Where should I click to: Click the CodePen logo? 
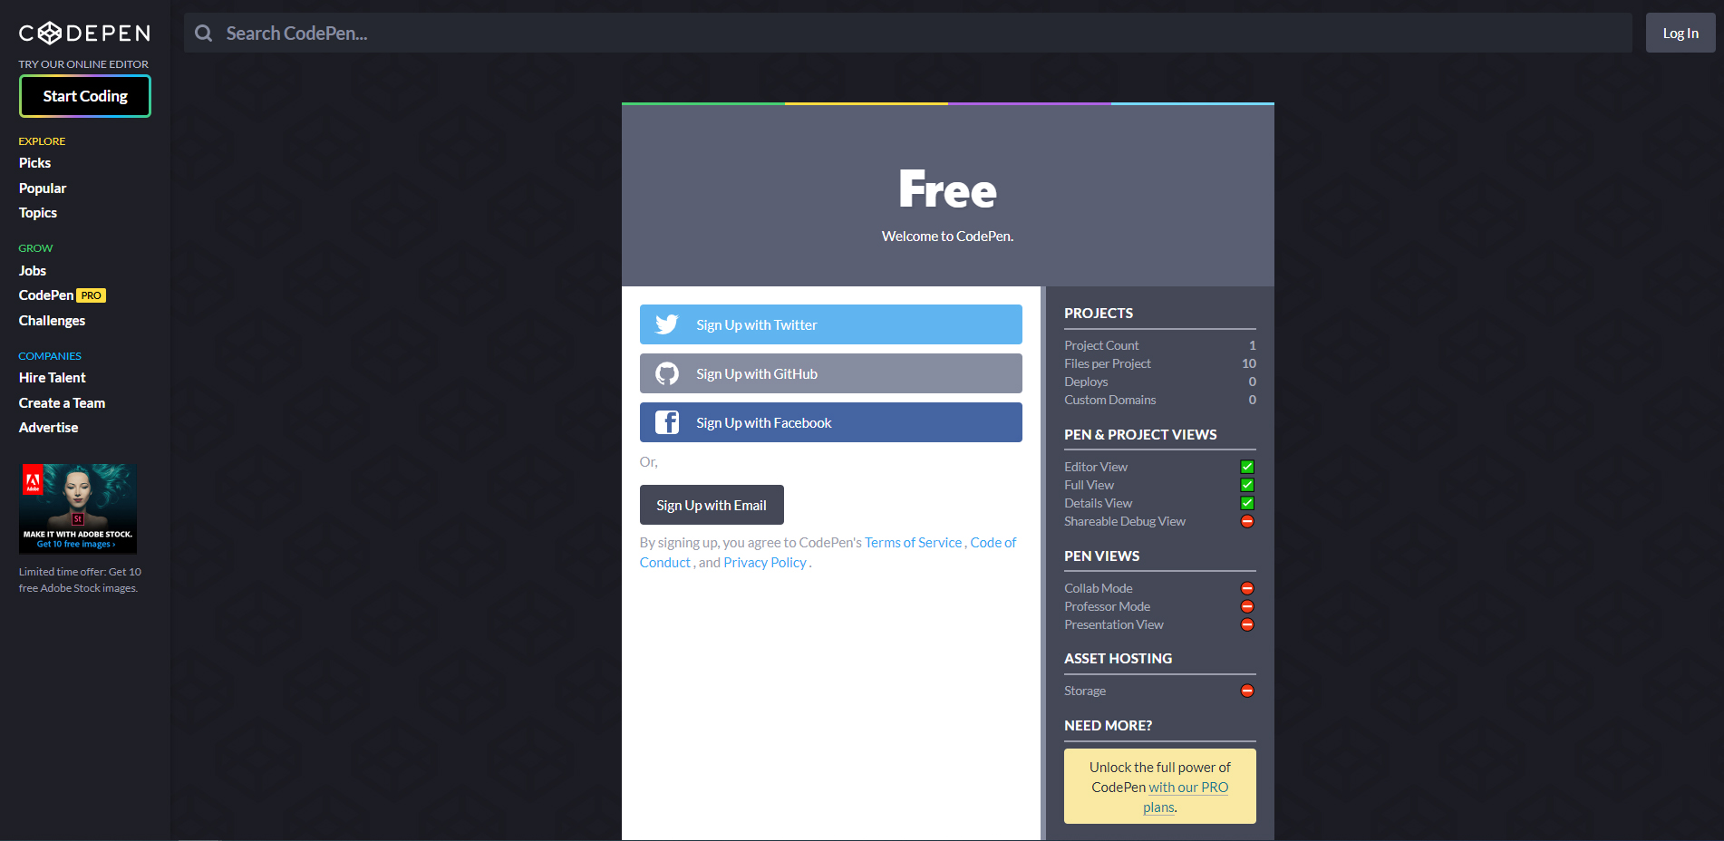click(84, 34)
